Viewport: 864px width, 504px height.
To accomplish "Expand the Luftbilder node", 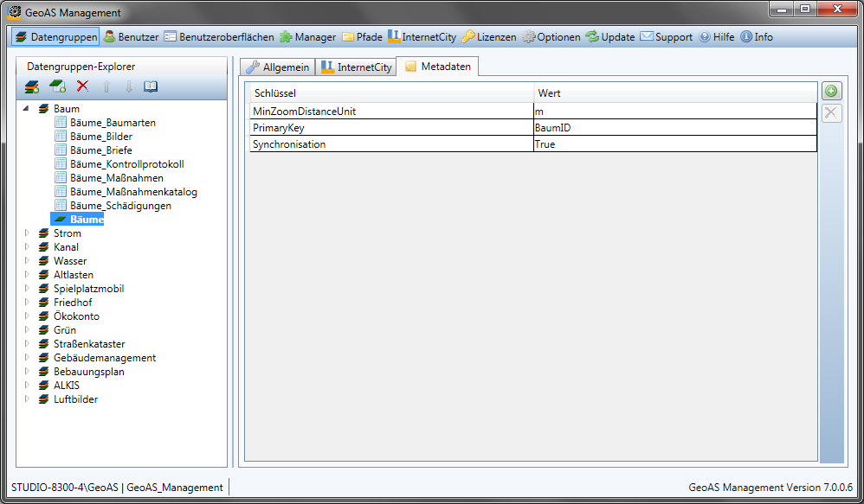I will point(27,399).
